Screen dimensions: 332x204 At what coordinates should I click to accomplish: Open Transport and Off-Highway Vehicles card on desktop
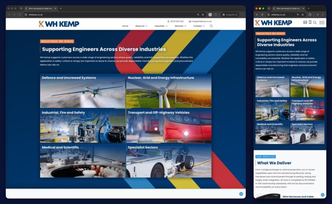(x=169, y=126)
